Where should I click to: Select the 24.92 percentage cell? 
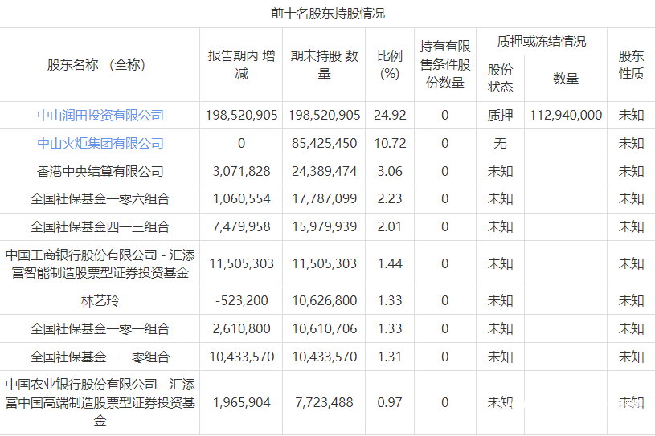pos(390,116)
